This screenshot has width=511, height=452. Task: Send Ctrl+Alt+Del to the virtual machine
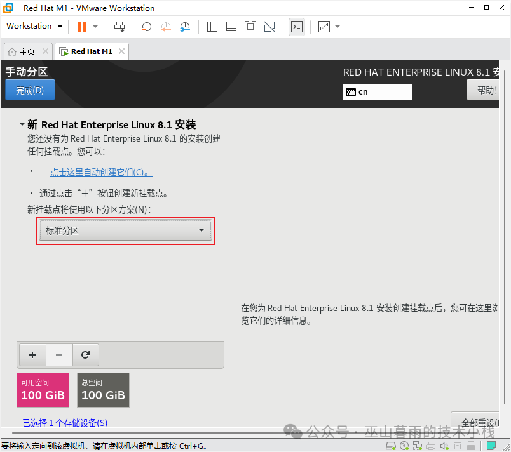click(119, 26)
